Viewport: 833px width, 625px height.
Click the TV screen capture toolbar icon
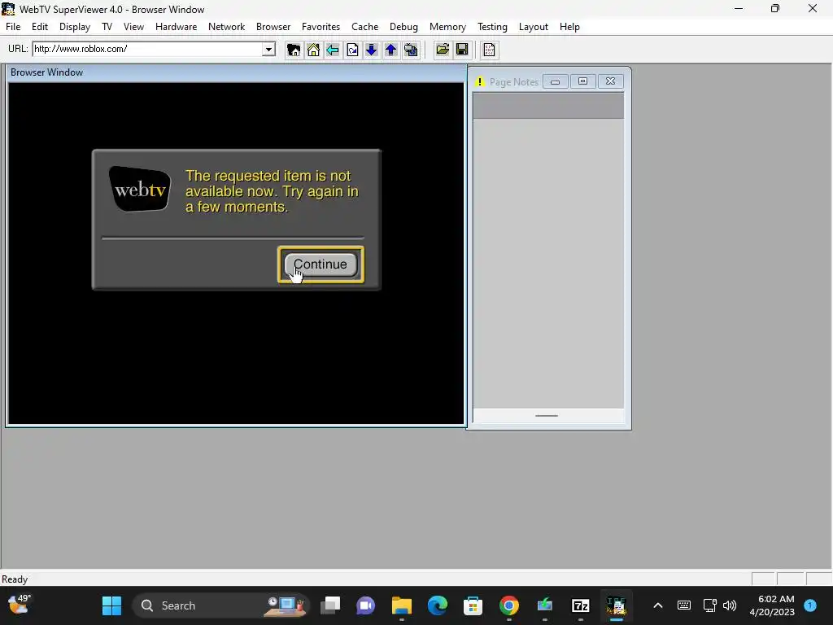click(x=411, y=50)
